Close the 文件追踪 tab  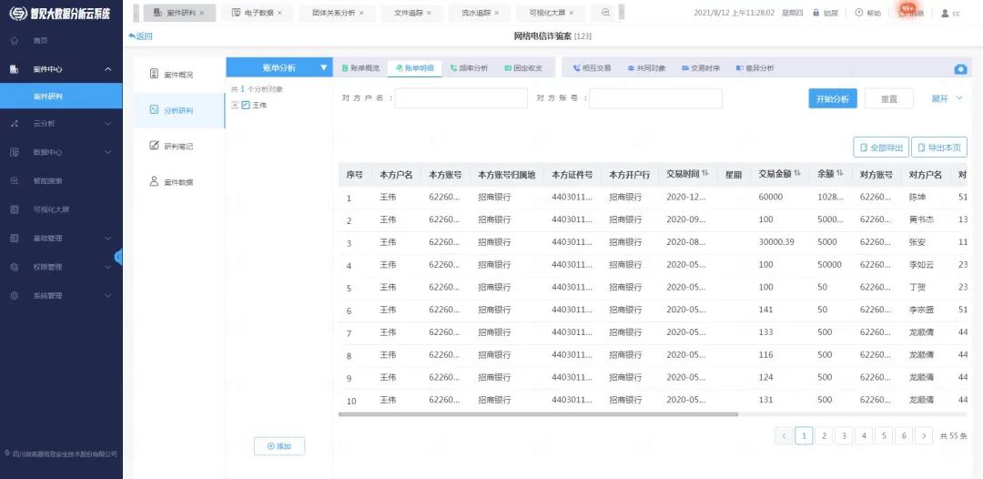click(x=430, y=13)
